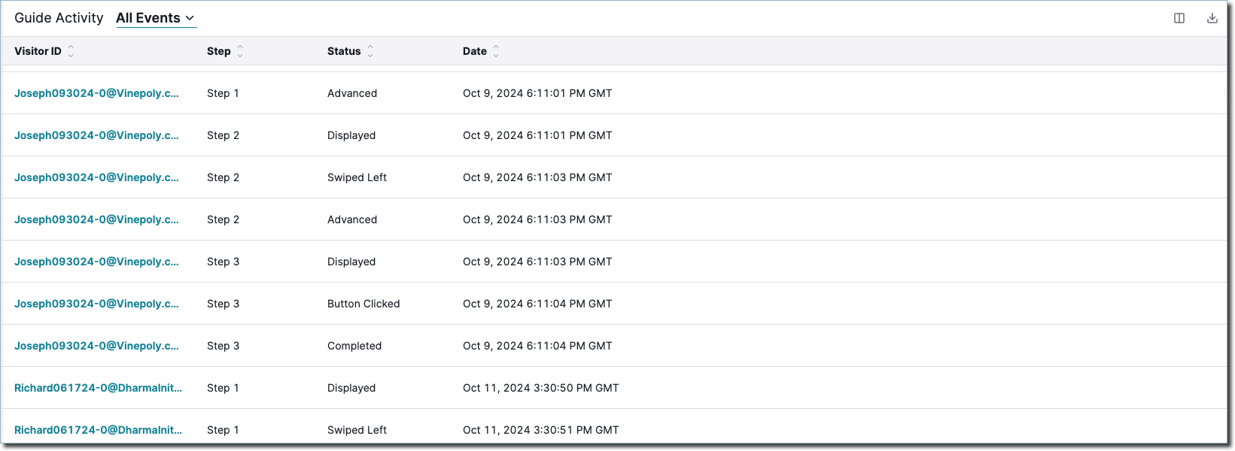Sort by Step column arrows

pyautogui.click(x=240, y=51)
